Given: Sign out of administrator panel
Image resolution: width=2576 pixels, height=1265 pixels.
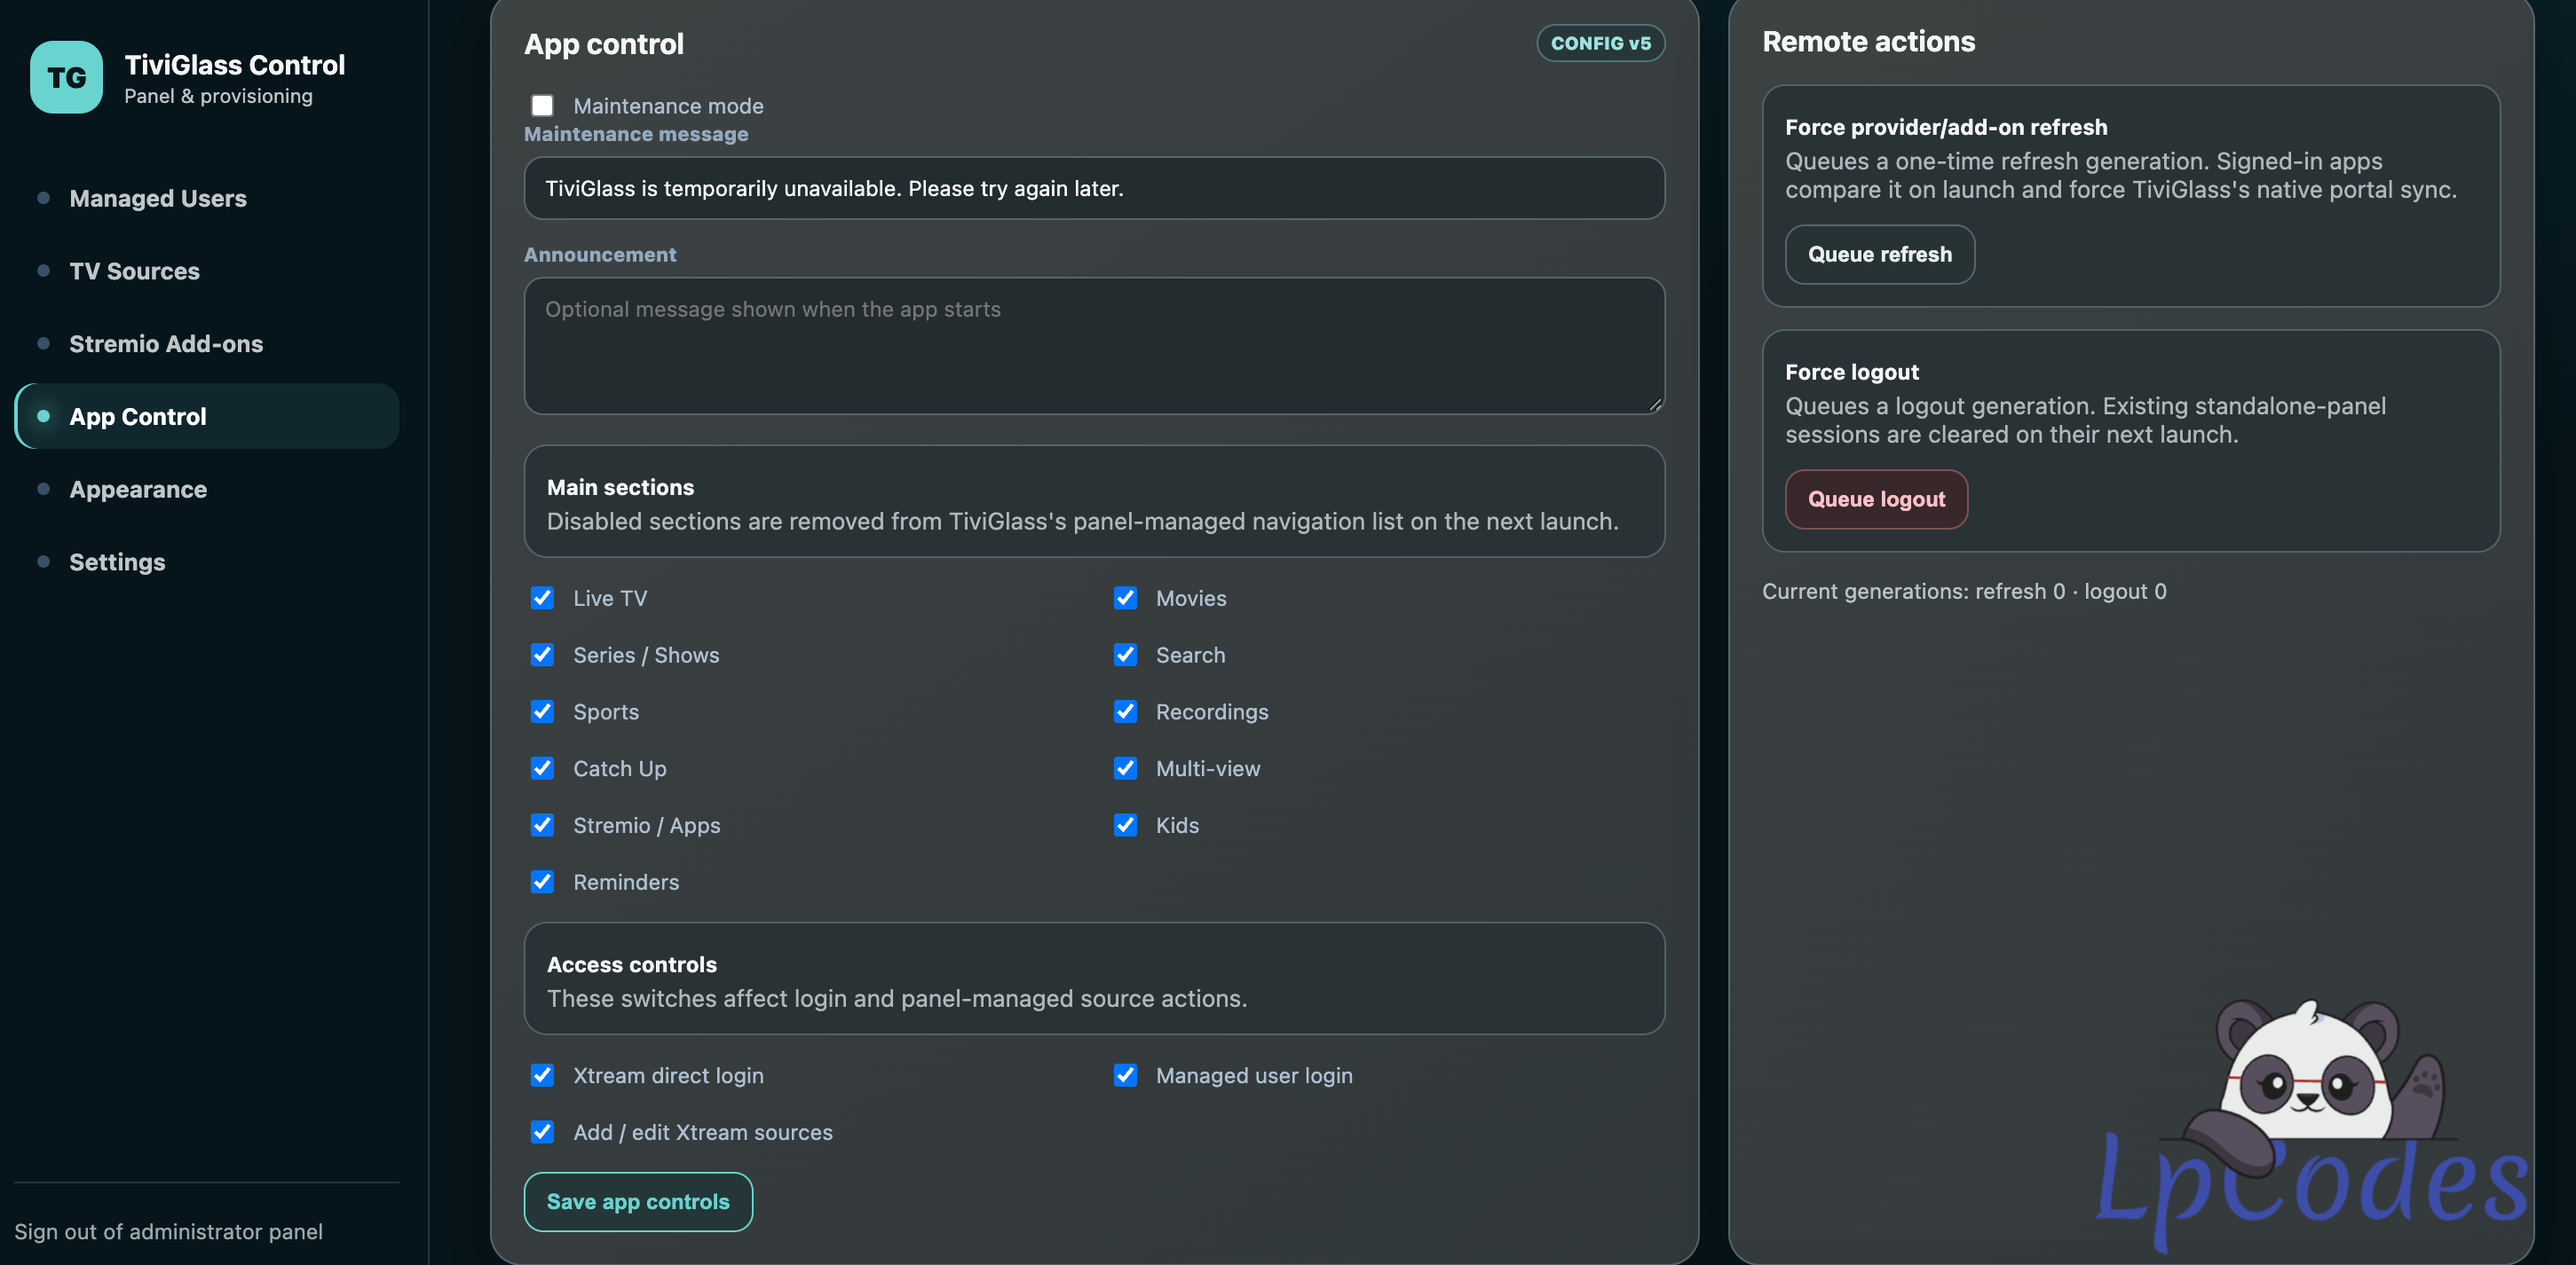Looking at the screenshot, I should (x=168, y=1231).
